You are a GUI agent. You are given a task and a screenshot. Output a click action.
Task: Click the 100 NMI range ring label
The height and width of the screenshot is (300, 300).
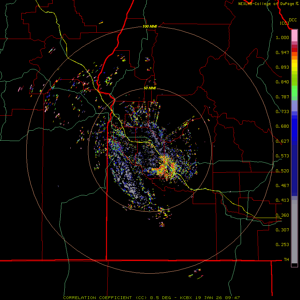pos(150,26)
